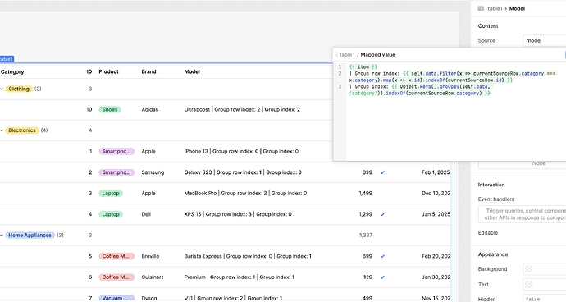Click the Barista Express model cell

coord(248,256)
